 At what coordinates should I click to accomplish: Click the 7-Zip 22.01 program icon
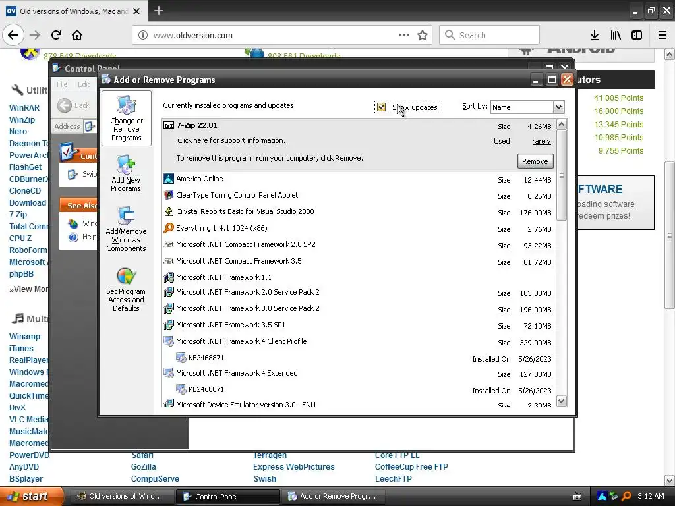(x=169, y=125)
